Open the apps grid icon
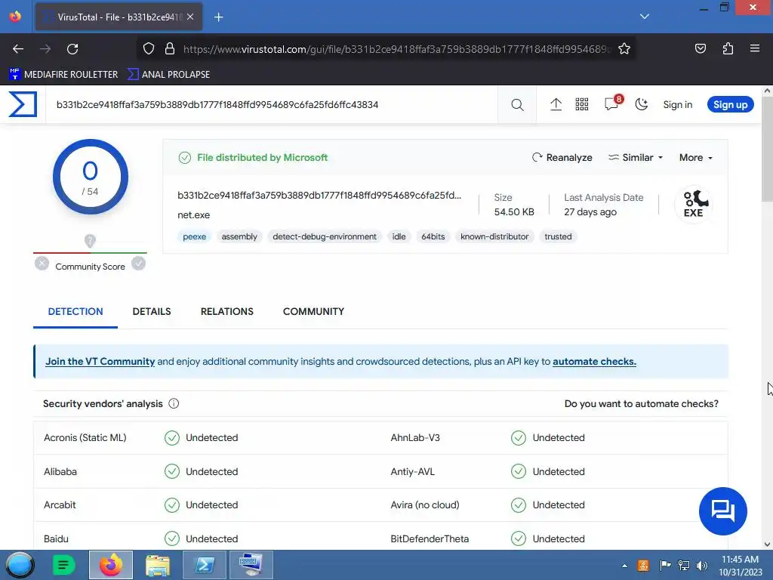 (582, 104)
